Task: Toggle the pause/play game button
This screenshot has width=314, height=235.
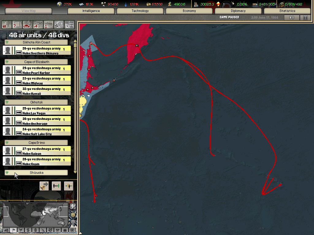Action: click(x=292, y=18)
